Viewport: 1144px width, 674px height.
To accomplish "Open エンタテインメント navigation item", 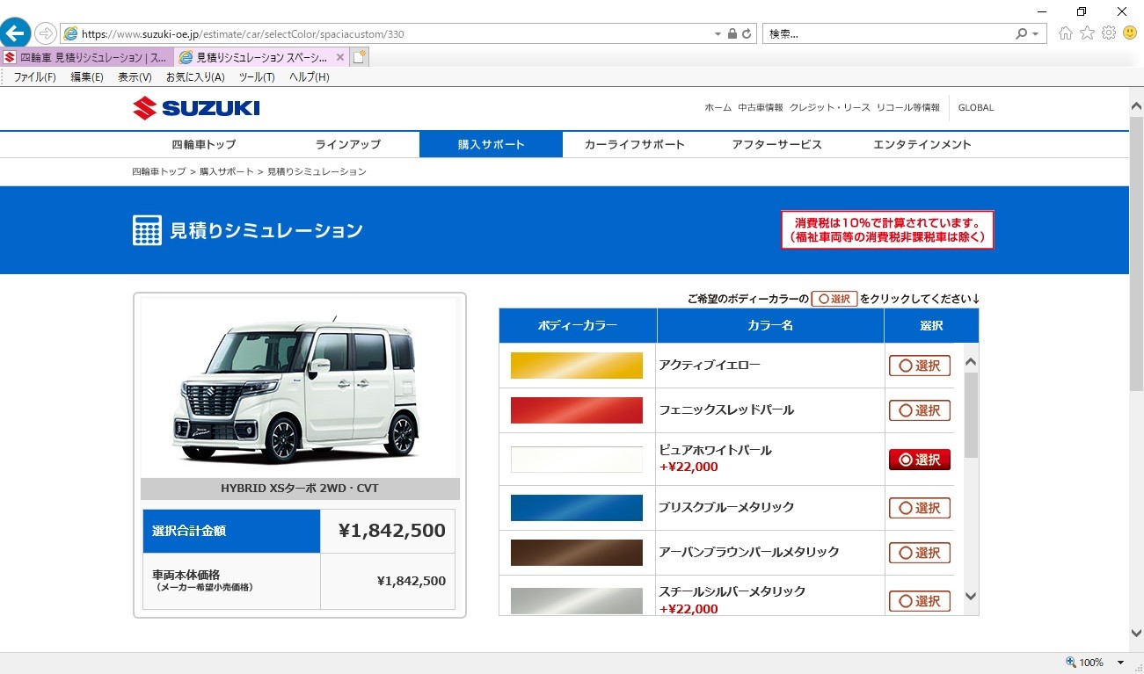I will point(922,144).
